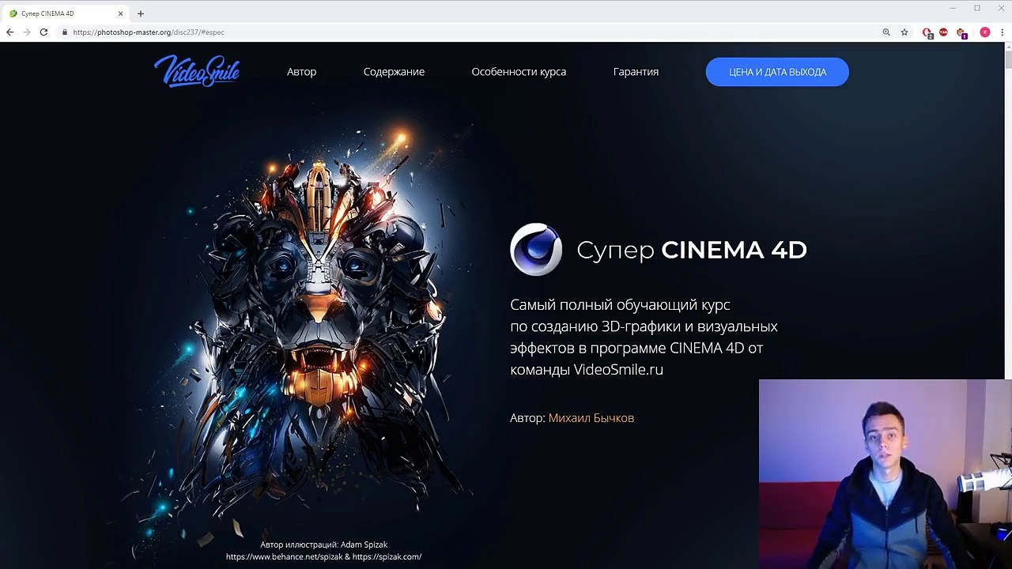Open the extension with purple badge 1
Viewport: 1012px width, 569px height.
click(x=961, y=33)
